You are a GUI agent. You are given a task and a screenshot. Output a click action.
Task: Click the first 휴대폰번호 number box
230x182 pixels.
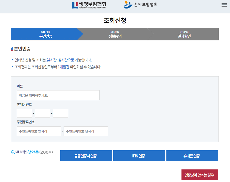tap(24, 113)
